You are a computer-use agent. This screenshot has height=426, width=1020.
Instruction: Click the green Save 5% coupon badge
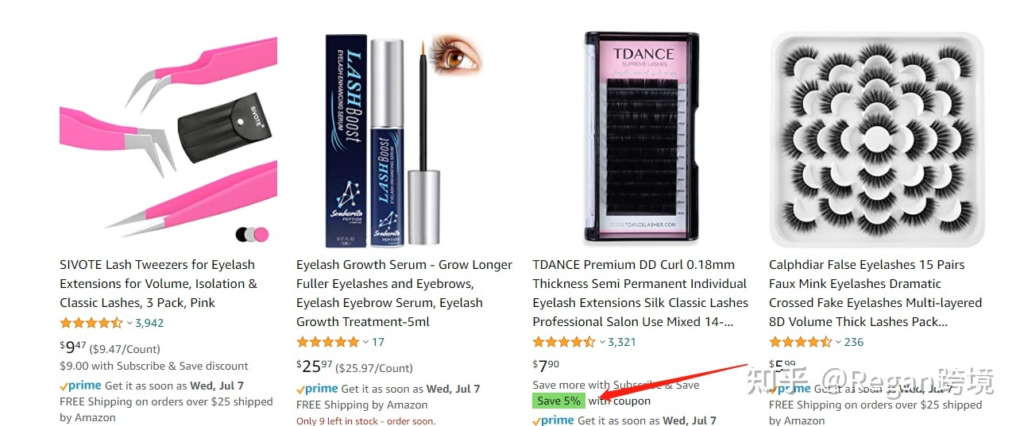click(558, 401)
